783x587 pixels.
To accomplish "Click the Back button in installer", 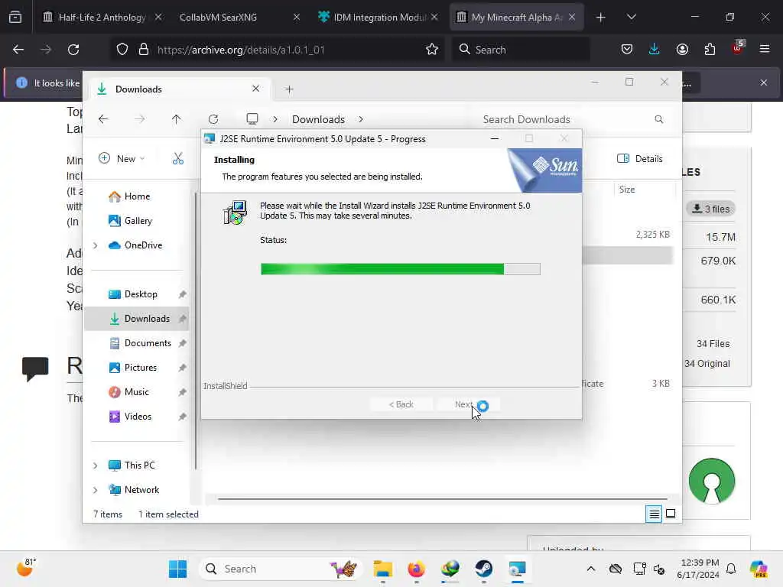I will pyautogui.click(x=401, y=404).
